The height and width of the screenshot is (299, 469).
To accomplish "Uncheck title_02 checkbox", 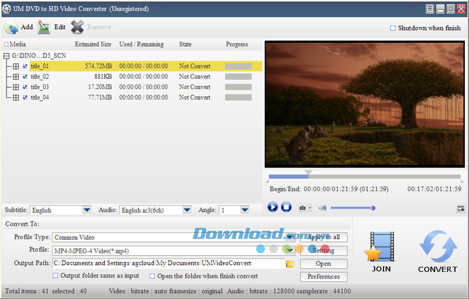I will pyautogui.click(x=25, y=77).
